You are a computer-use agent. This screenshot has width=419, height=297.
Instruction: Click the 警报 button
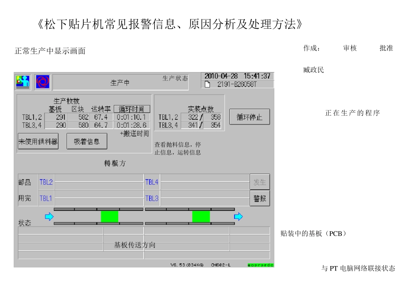(x=260, y=198)
